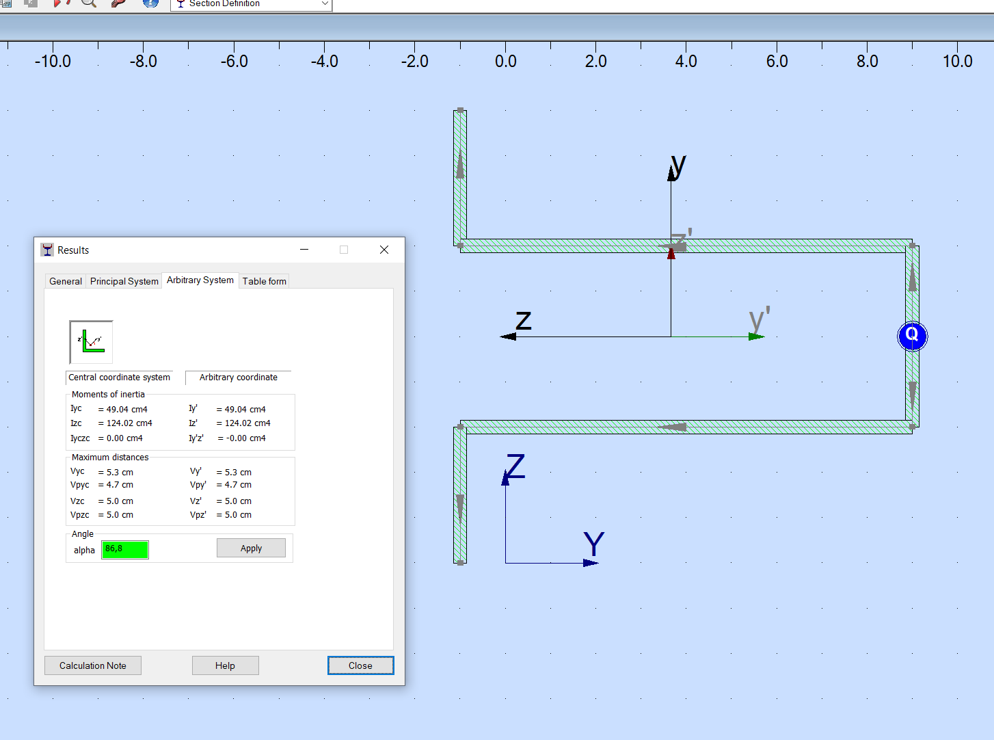Click the coordinate system preview image
994x740 pixels.
coord(90,342)
